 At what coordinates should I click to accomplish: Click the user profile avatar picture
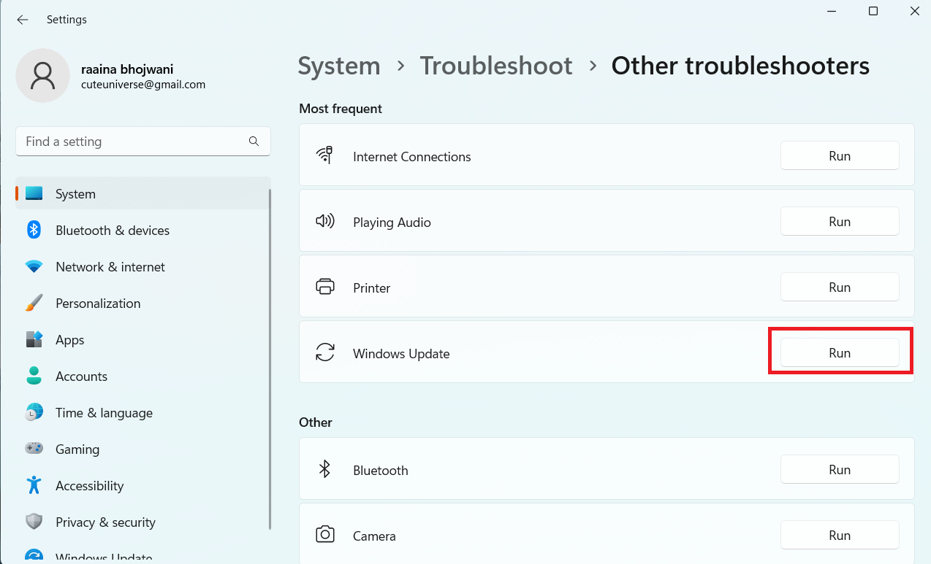[43, 76]
